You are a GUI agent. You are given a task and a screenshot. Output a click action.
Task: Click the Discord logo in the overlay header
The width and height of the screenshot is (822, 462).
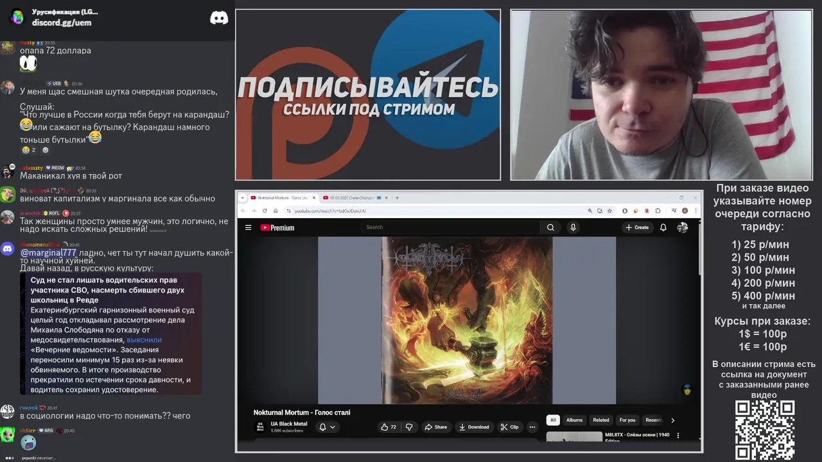(219, 18)
